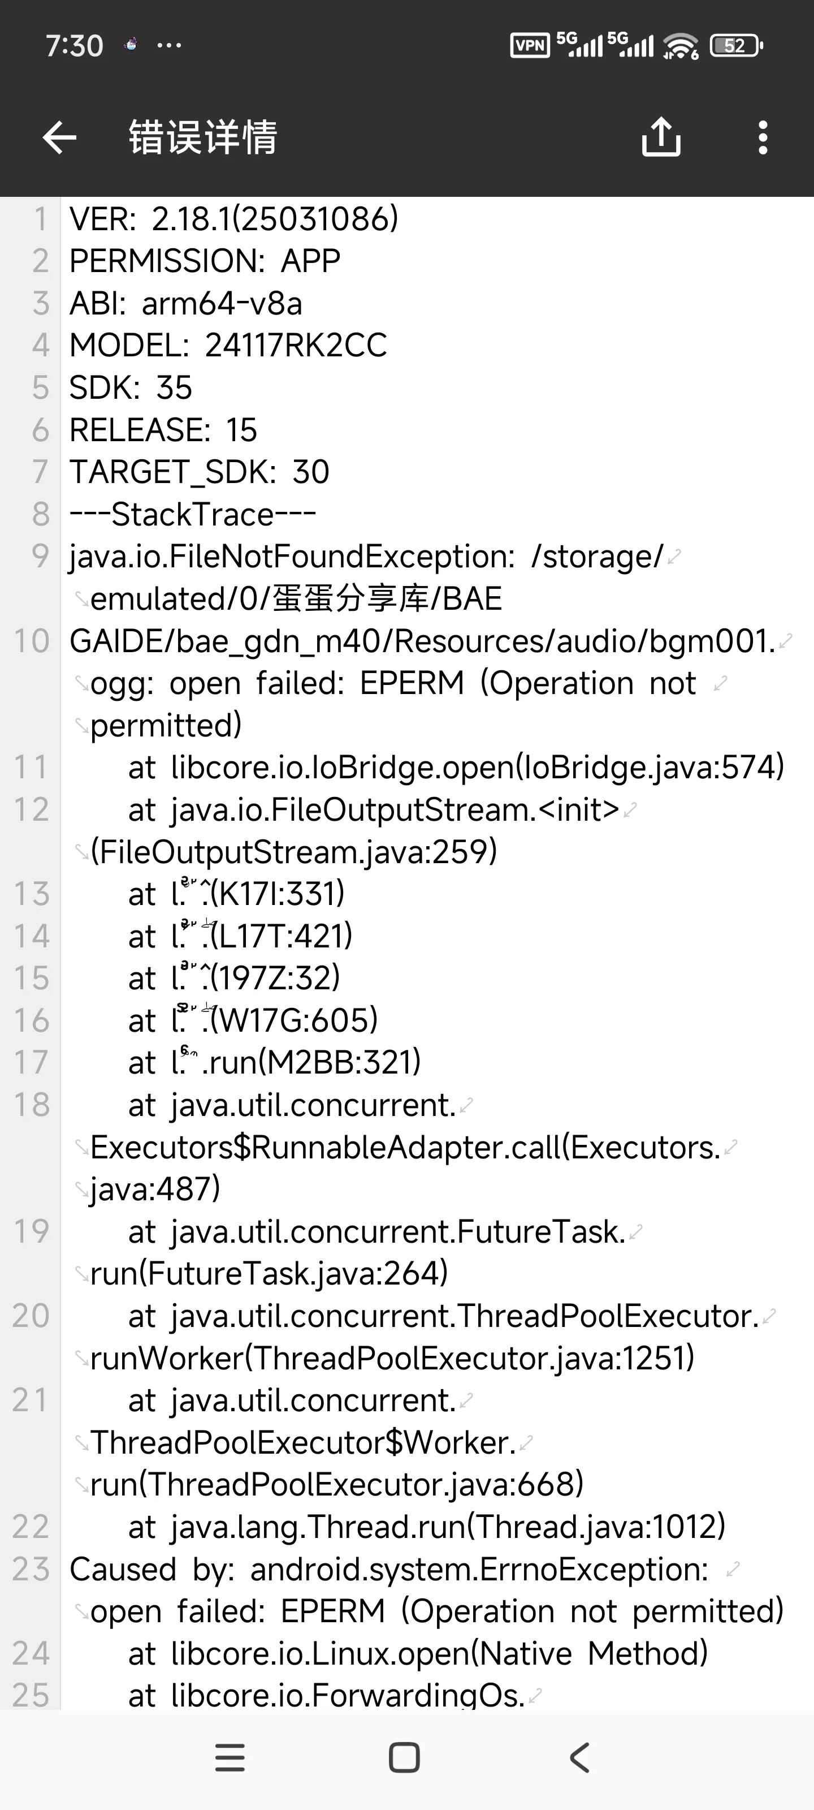Tap the Android recent apps navigation button

coord(231,1758)
